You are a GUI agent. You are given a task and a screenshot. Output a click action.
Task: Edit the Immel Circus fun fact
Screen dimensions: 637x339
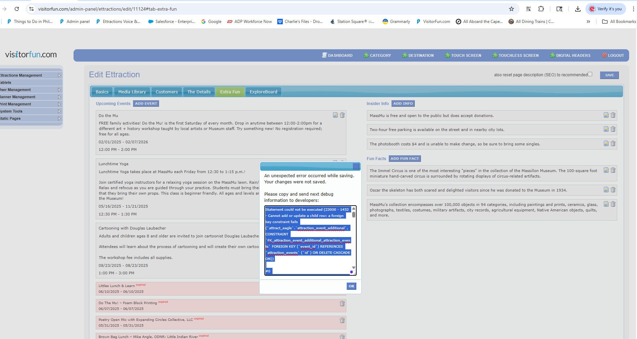606,170
